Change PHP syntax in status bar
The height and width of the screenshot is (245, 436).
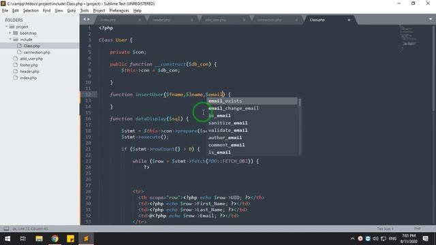pos(417,229)
